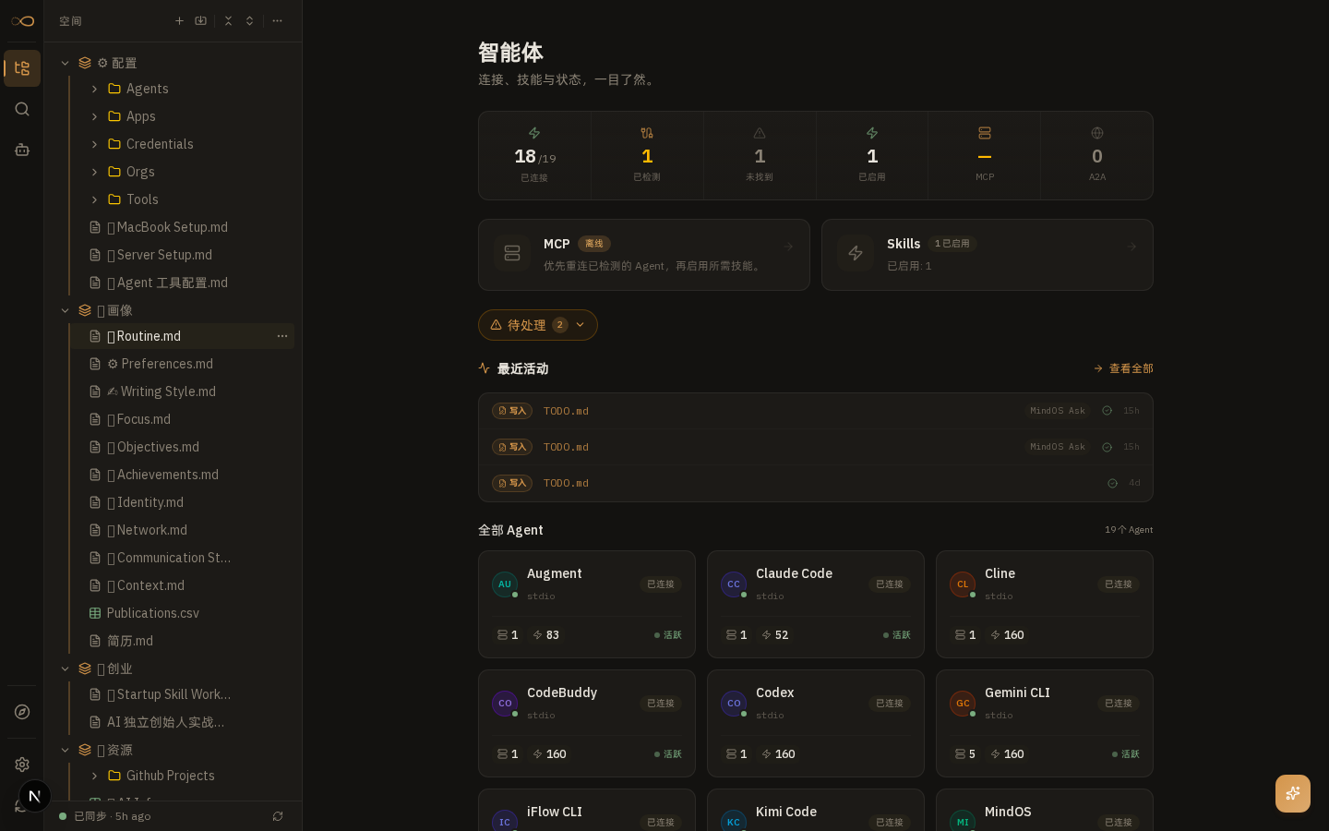1329x831 pixels.
Task: Open Achievements.md file
Action: (x=183, y=475)
